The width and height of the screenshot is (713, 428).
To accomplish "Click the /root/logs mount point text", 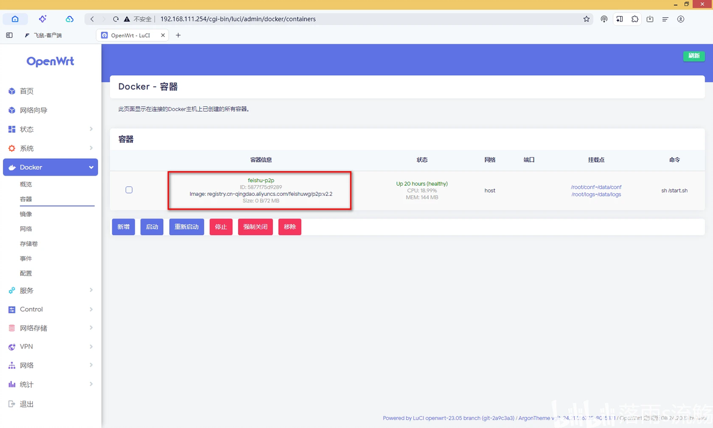I will point(596,194).
